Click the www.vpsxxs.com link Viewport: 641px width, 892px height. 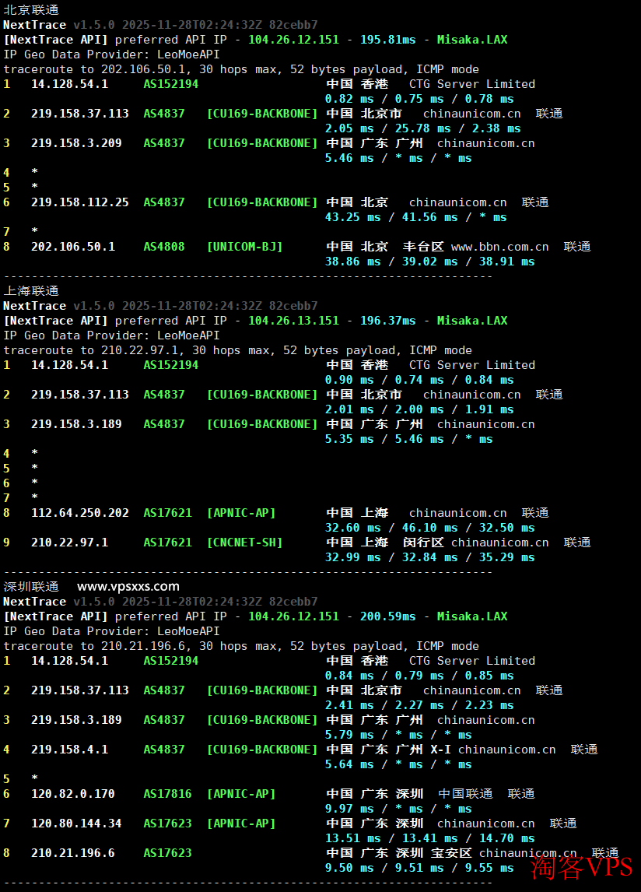[x=128, y=587]
